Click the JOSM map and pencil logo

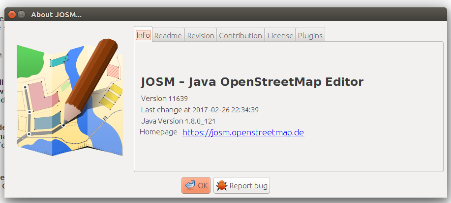pos(69,97)
